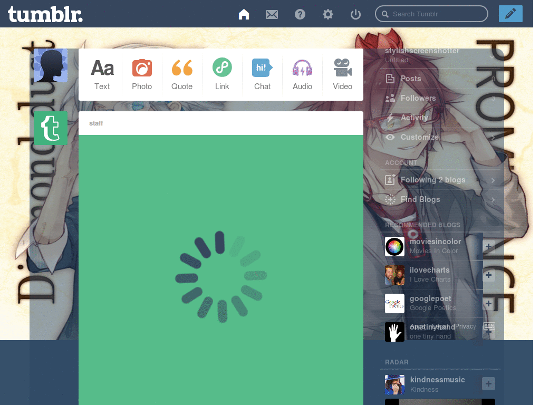Open the Followers menu item
Viewport: 540px width, 405px height.
(x=440, y=98)
